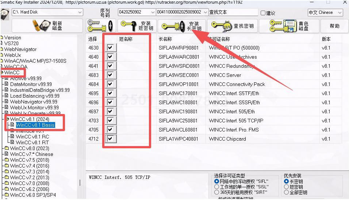Toggle the checkbox in row 4712
Image resolution: width=349 pixels, height=200 pixels.
pos(110,139)
